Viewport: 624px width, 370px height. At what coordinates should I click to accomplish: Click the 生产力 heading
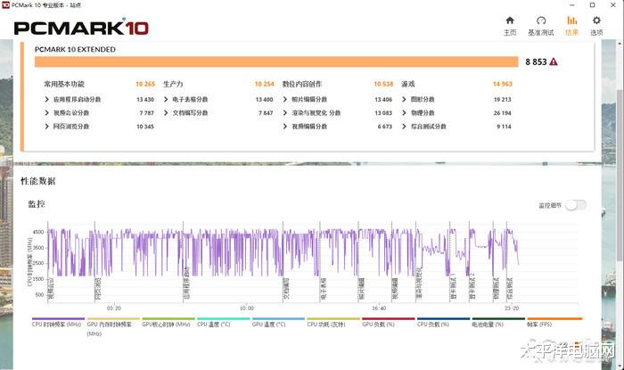[x=173, y=84]
